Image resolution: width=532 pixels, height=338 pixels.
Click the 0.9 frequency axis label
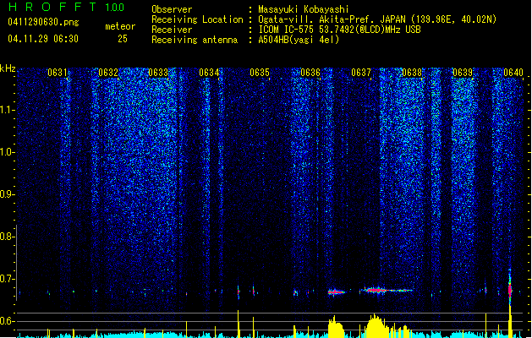pos(8,194)
